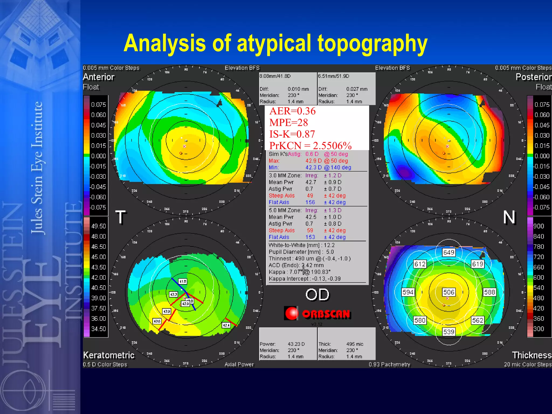Click the PrKCN = 2.5506% annotation
This screenshot has height=414, width=552.
[x=310, y=146]
